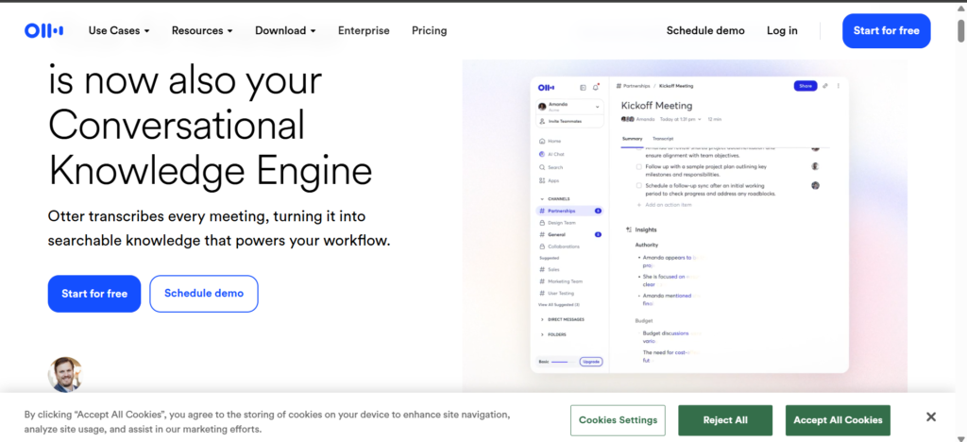Click the header Start for free button
This screenshot has width=967, height=442.
(x=886, y=31)
